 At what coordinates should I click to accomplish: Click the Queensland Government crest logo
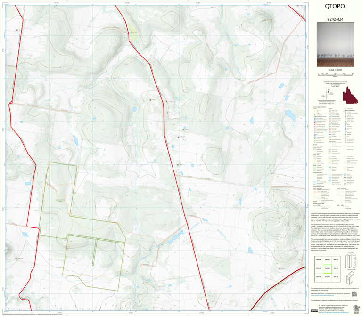pos(356,308)
